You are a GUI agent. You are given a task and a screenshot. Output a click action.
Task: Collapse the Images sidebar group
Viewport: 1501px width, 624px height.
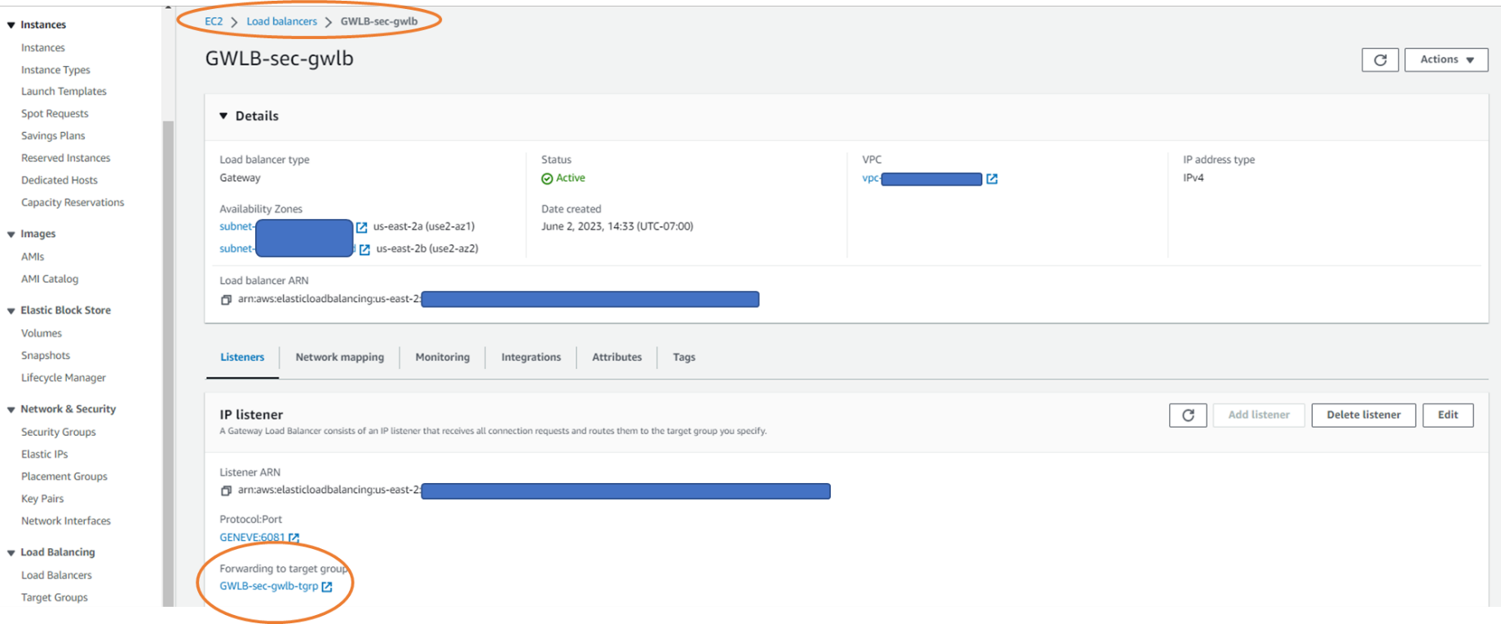click(x=11, y=234)
